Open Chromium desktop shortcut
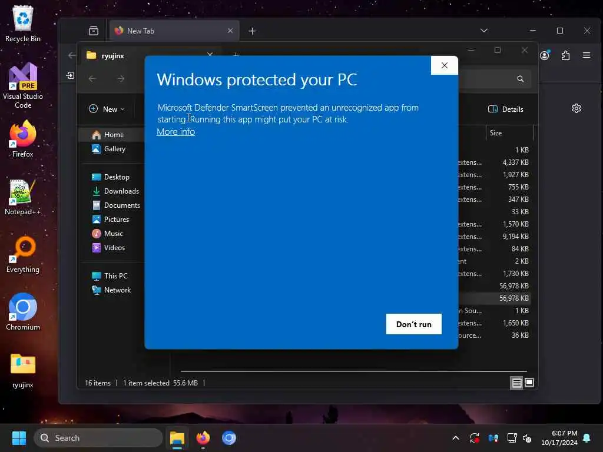 23,312
